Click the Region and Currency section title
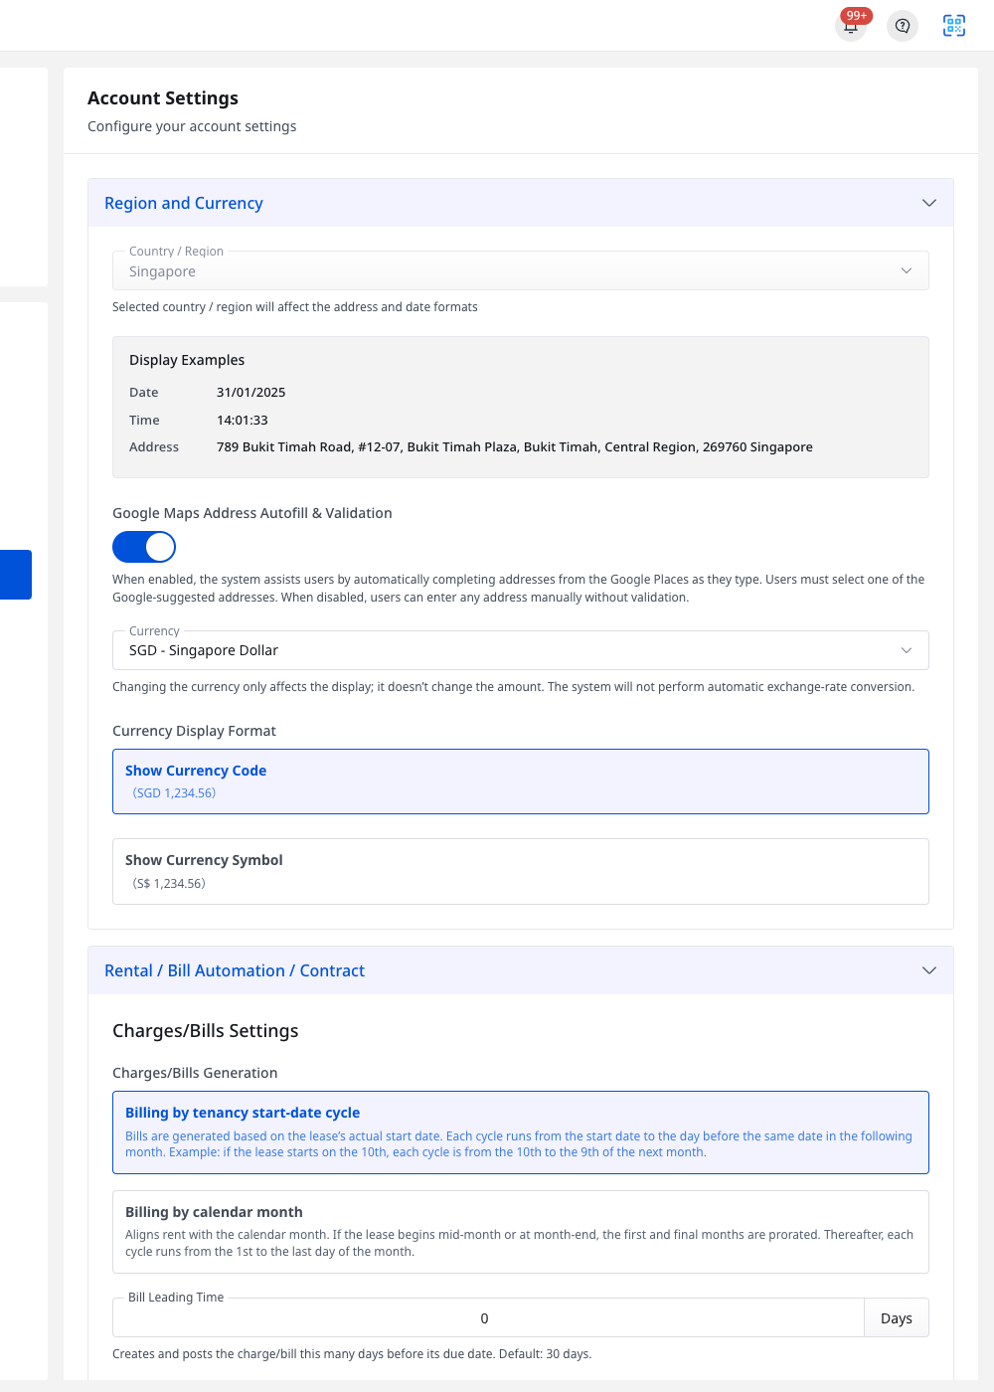Screen dimensions: 994x1392 point(184,203)
